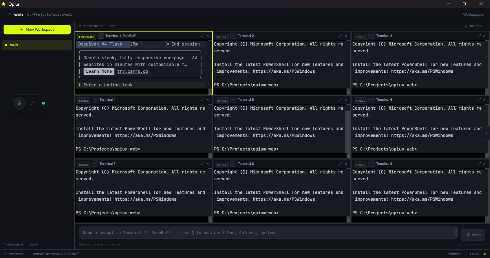Click Local in the bottom status bar
Screen dimensions: 490x258
[x=474, y=254]
